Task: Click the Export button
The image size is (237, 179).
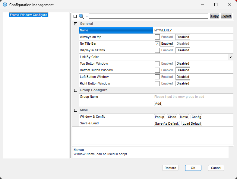Action: click(x=226, y=16)
